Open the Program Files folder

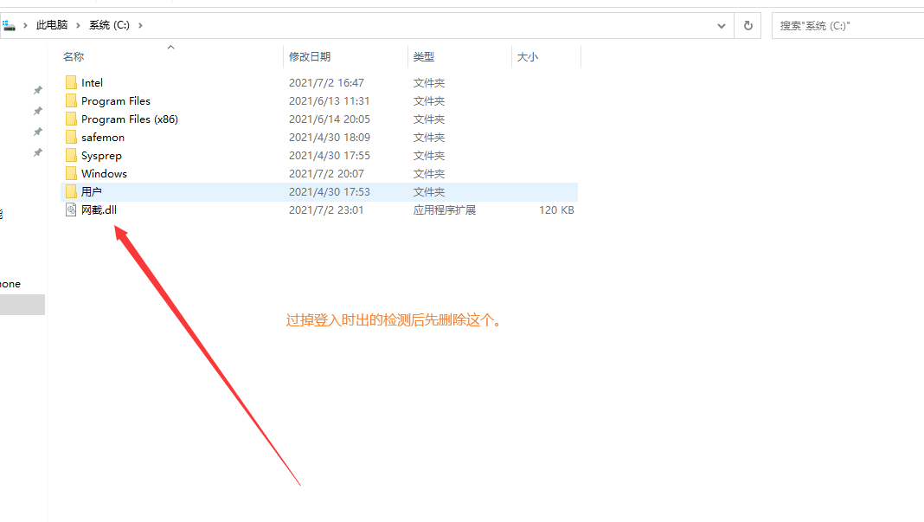point(114,100)
